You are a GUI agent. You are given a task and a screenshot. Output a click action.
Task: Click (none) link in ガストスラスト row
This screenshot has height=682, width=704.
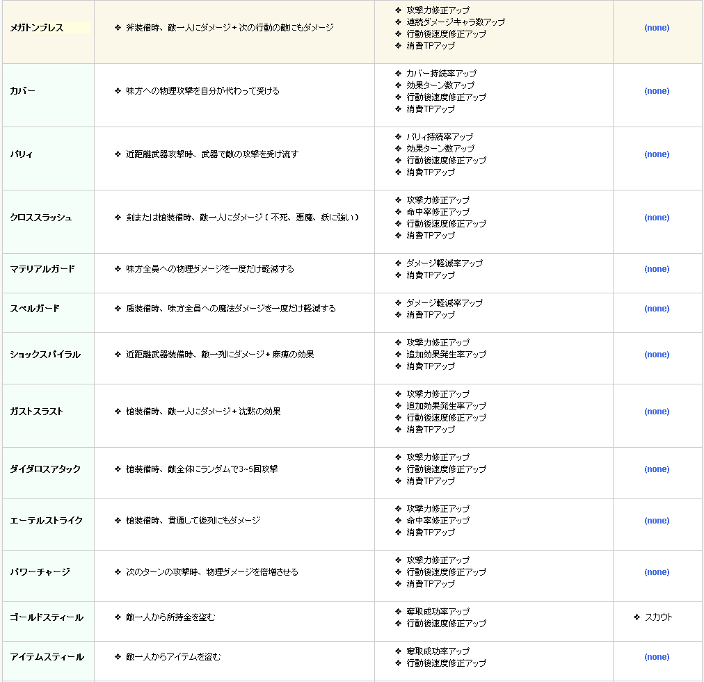(x=657, y=412)
